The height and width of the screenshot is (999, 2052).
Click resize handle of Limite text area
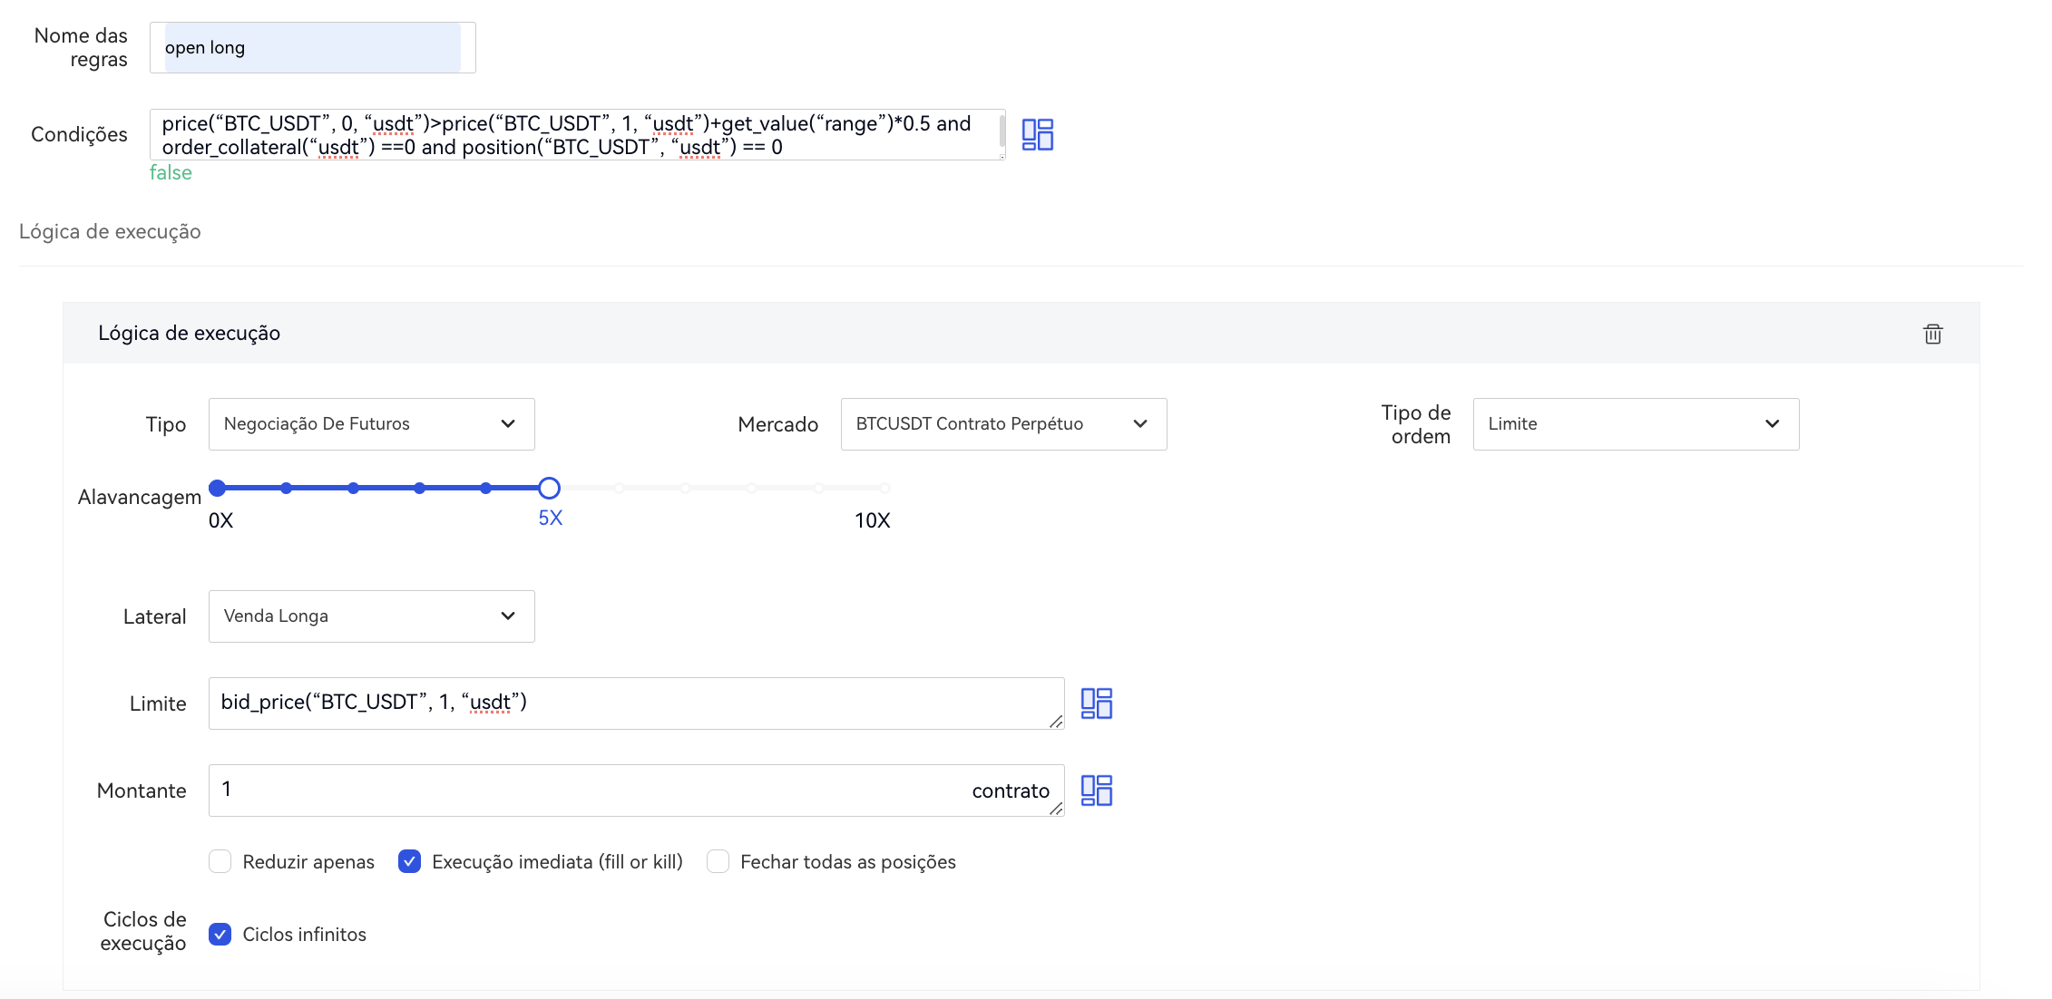[x=1055, y=722]
